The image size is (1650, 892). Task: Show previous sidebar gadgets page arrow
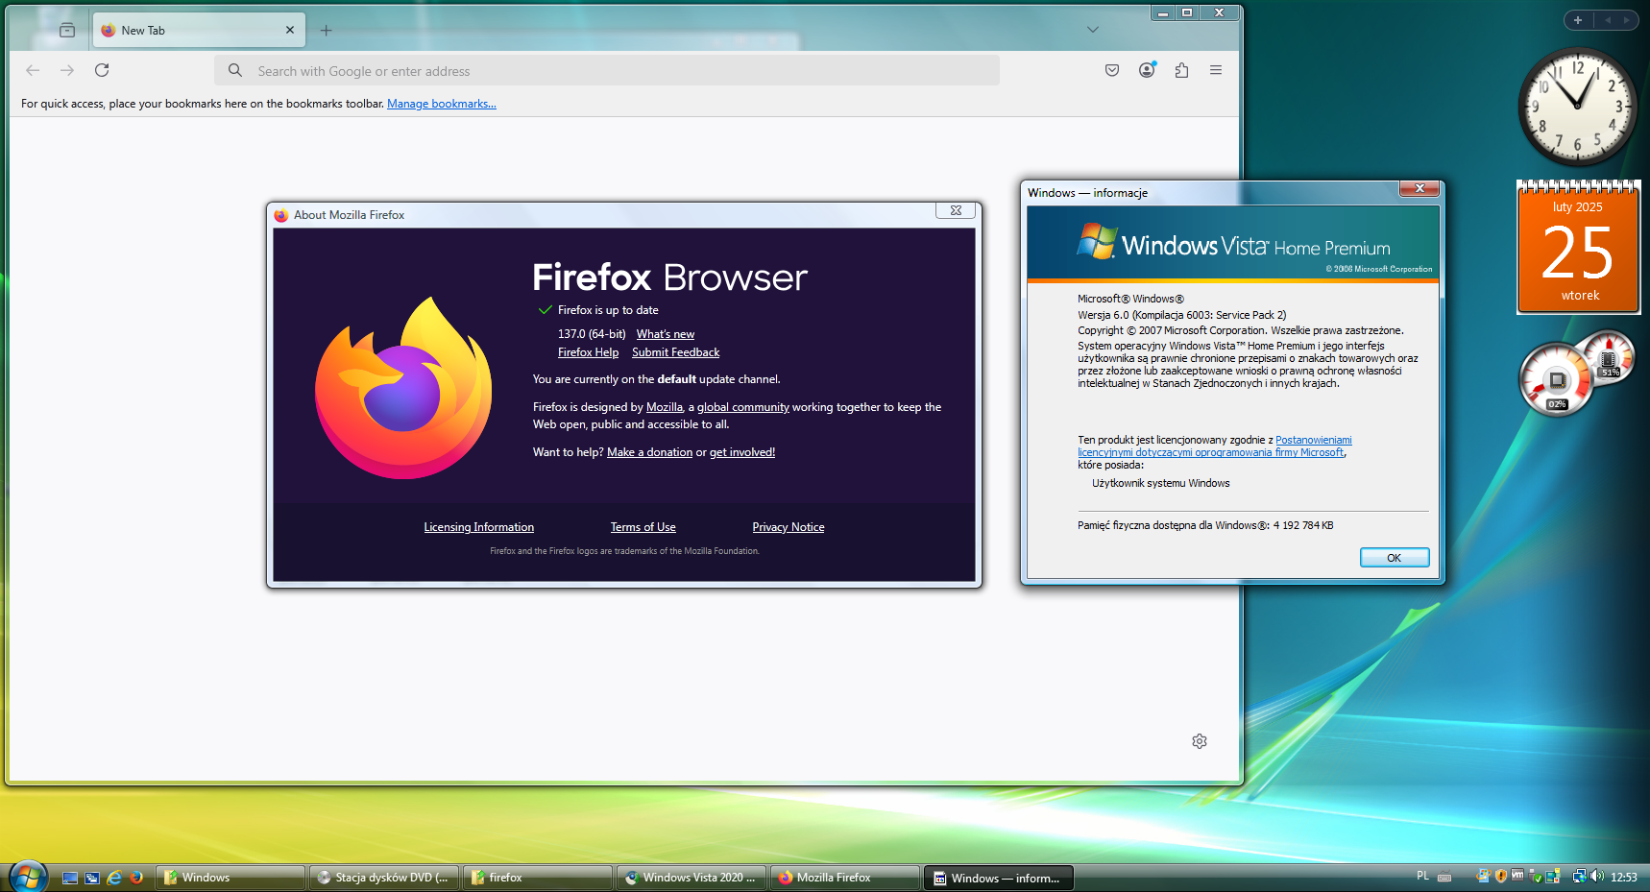[1608, 20]
